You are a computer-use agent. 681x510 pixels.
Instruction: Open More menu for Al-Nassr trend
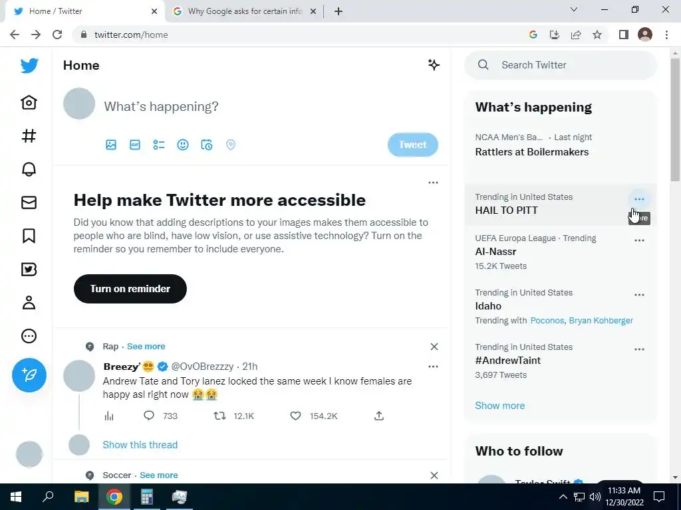(x=639, y=240)
